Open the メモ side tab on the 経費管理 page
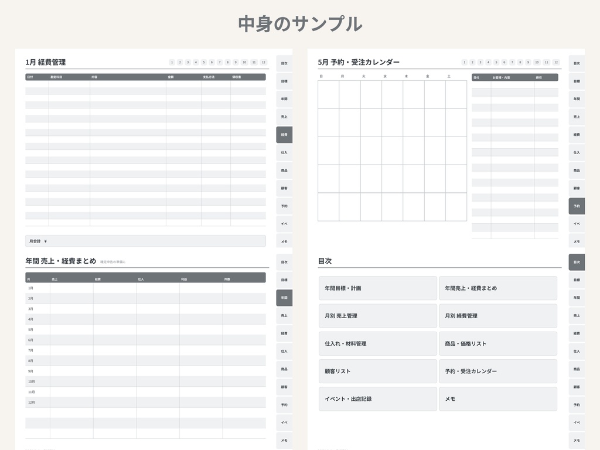Screen dimensions: 600x450 coord(284,241)
